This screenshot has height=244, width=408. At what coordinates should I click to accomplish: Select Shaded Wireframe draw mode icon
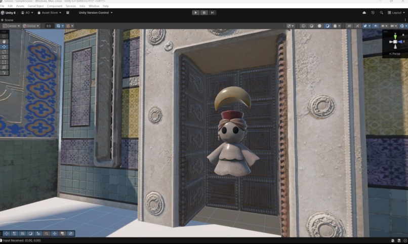[x=311, y=26]
